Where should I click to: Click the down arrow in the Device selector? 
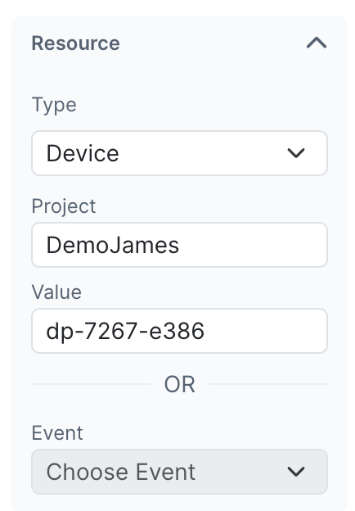pyautogui.click(x=296, y=153)
